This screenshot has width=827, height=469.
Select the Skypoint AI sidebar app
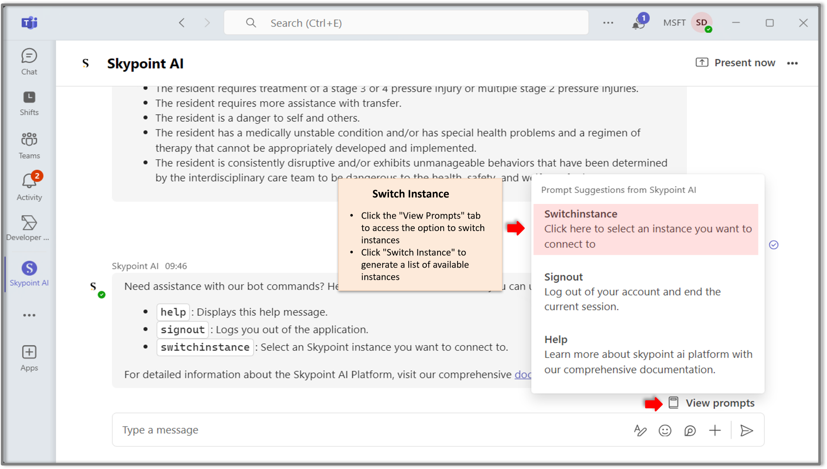point(29,274)
